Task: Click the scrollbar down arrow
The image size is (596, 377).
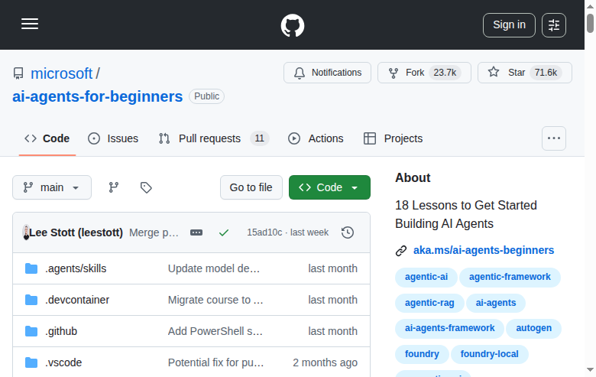Action: coord(590,370)
